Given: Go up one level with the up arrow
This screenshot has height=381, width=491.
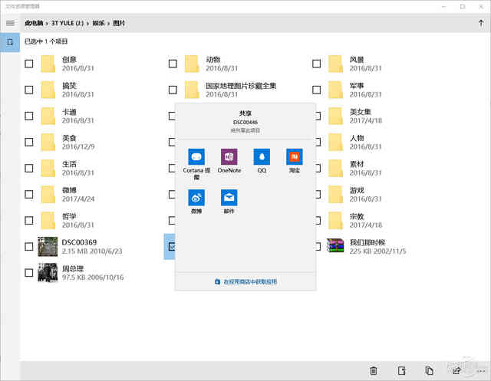Looking at the screenshot, I should 480,23.
